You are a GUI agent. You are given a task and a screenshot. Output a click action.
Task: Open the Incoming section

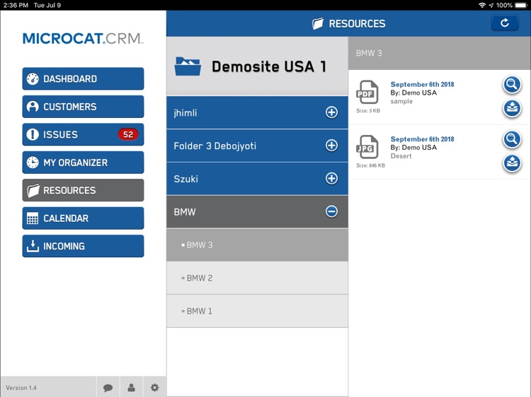(x=83, y=246)
